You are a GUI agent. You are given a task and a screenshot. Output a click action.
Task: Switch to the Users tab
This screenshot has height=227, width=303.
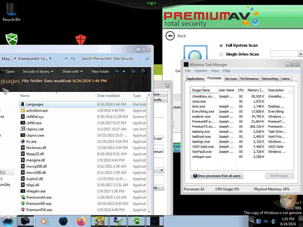tap(286, 79)
